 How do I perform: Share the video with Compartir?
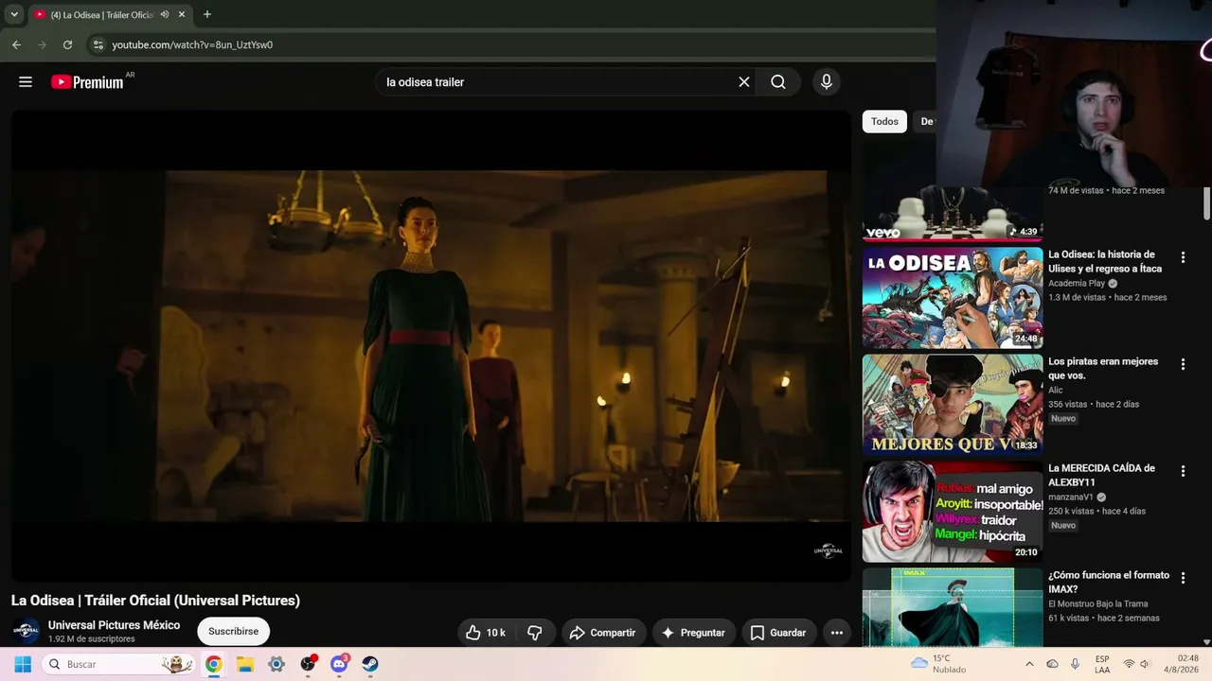(x=604, y=633)
